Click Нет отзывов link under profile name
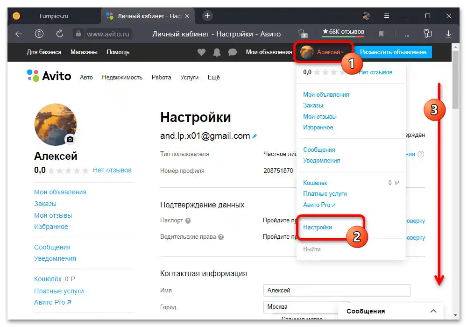467x327 pixels. point(112,170)
